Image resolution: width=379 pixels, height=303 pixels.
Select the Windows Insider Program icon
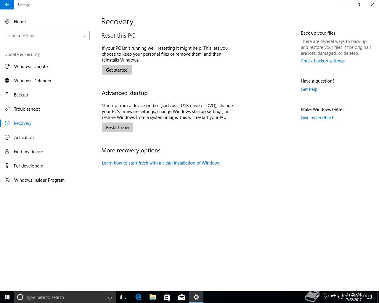click(x=7, y=180)
